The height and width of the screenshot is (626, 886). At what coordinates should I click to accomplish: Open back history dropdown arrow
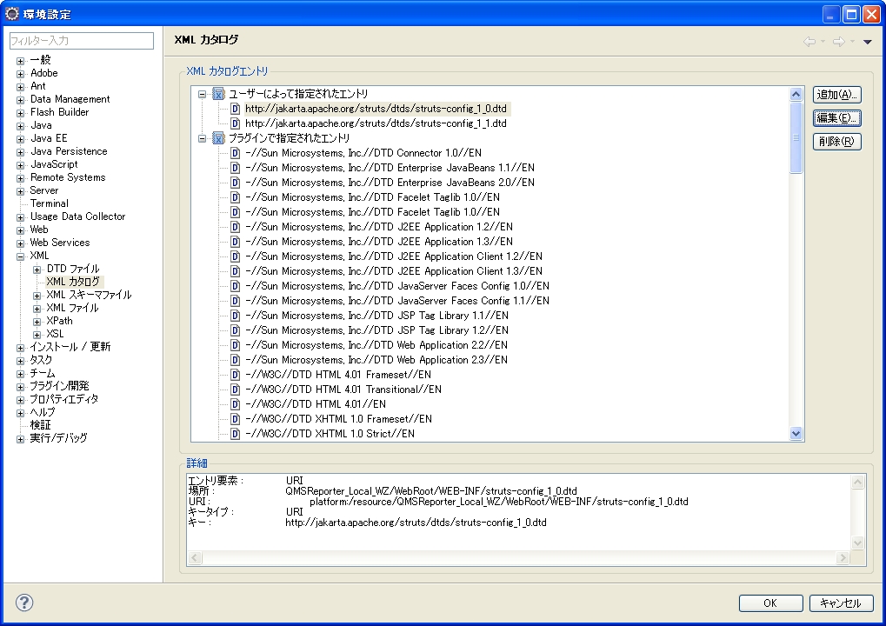coord(823,42)
